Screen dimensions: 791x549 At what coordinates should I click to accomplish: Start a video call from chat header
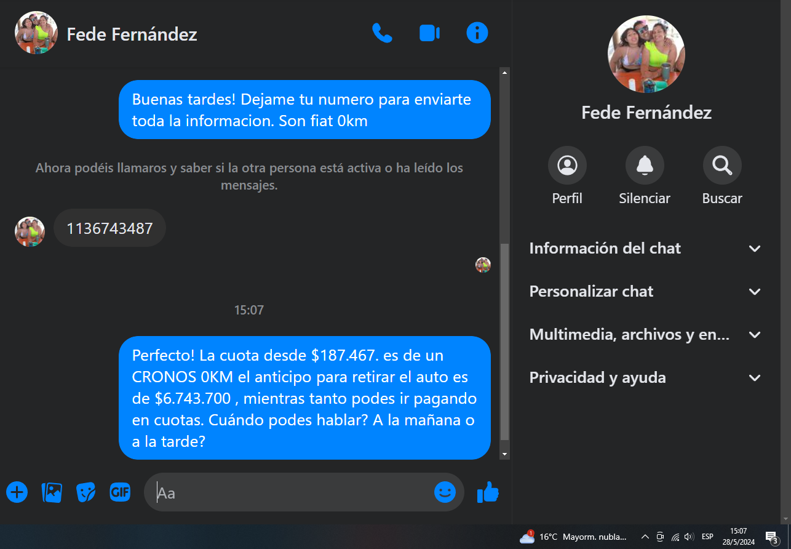429,33
